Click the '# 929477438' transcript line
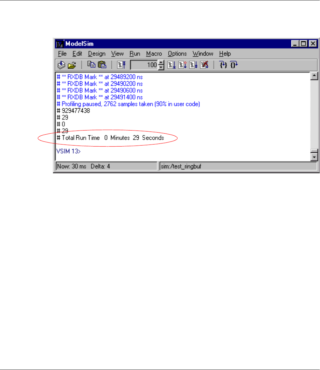This screenshot has height=370, width=320. [x=73, y=111]
